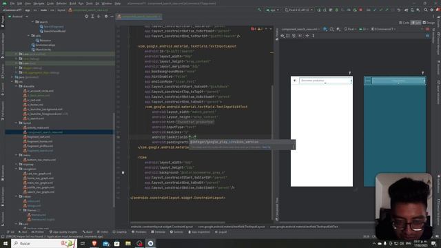This screenshot has height=248, width=441.
Task: Open SearchFragment class in tree
Action: pyautogui.click(x=54, y=26)
